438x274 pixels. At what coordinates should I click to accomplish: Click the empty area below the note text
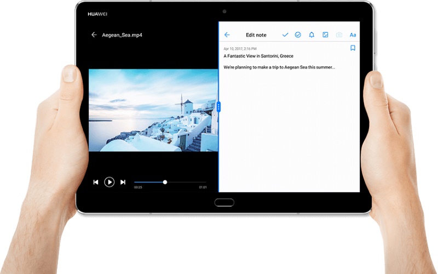tap(289, 137)
